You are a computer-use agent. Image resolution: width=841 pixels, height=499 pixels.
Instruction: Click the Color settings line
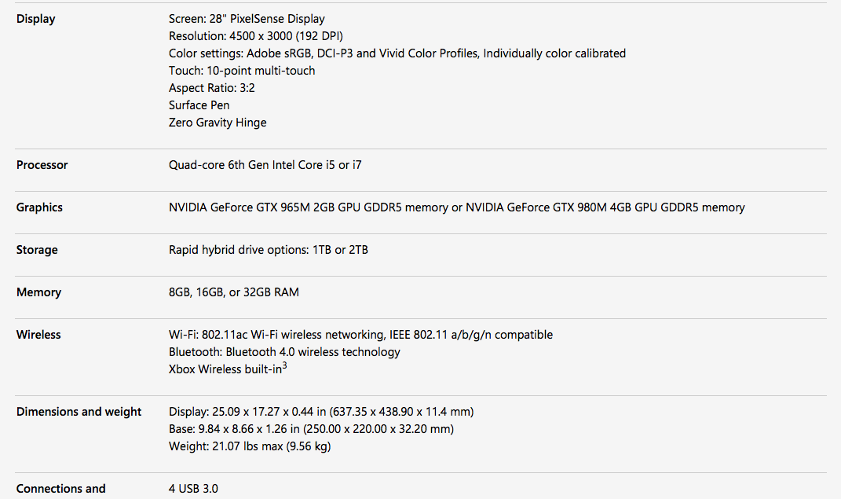pyautogui.click(x=397, y=53)
